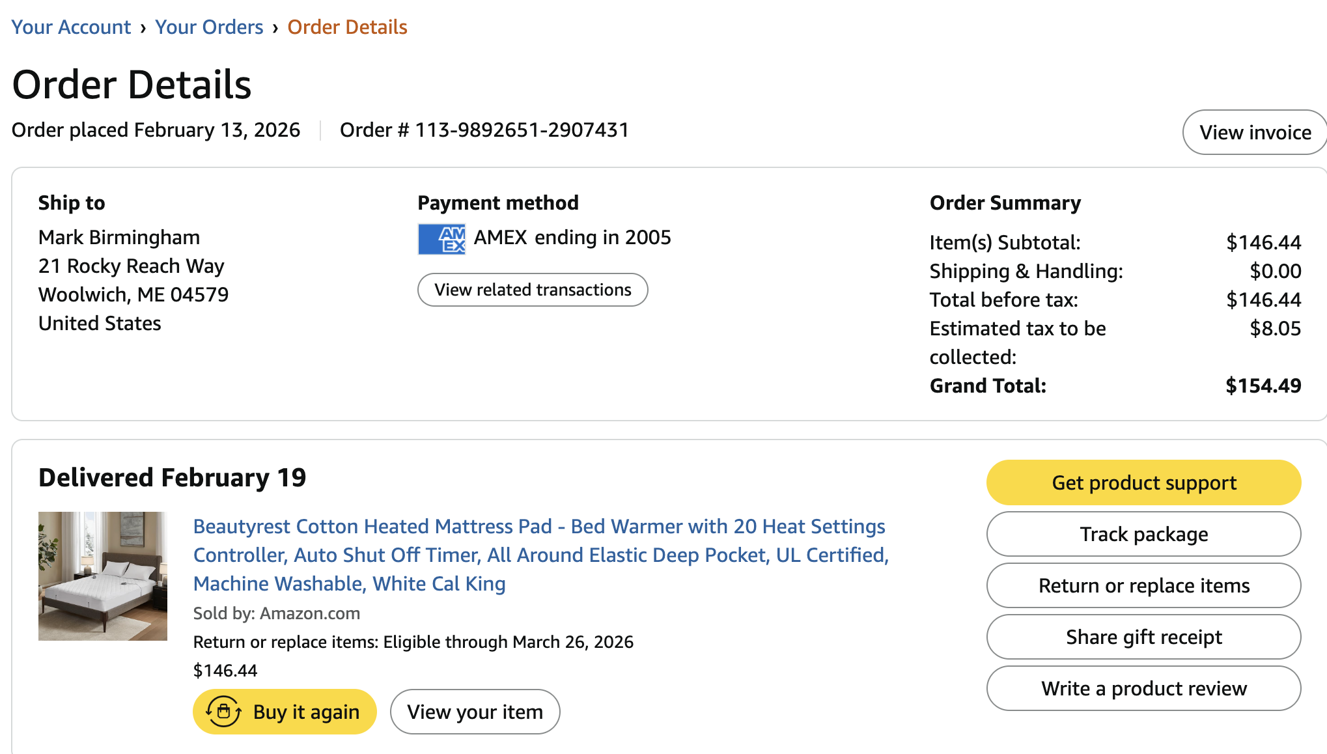The height and width of the screenshot is (754, 1327).
Task: Click the Delivered February 19 heading
Action: [x=173, y=477]
